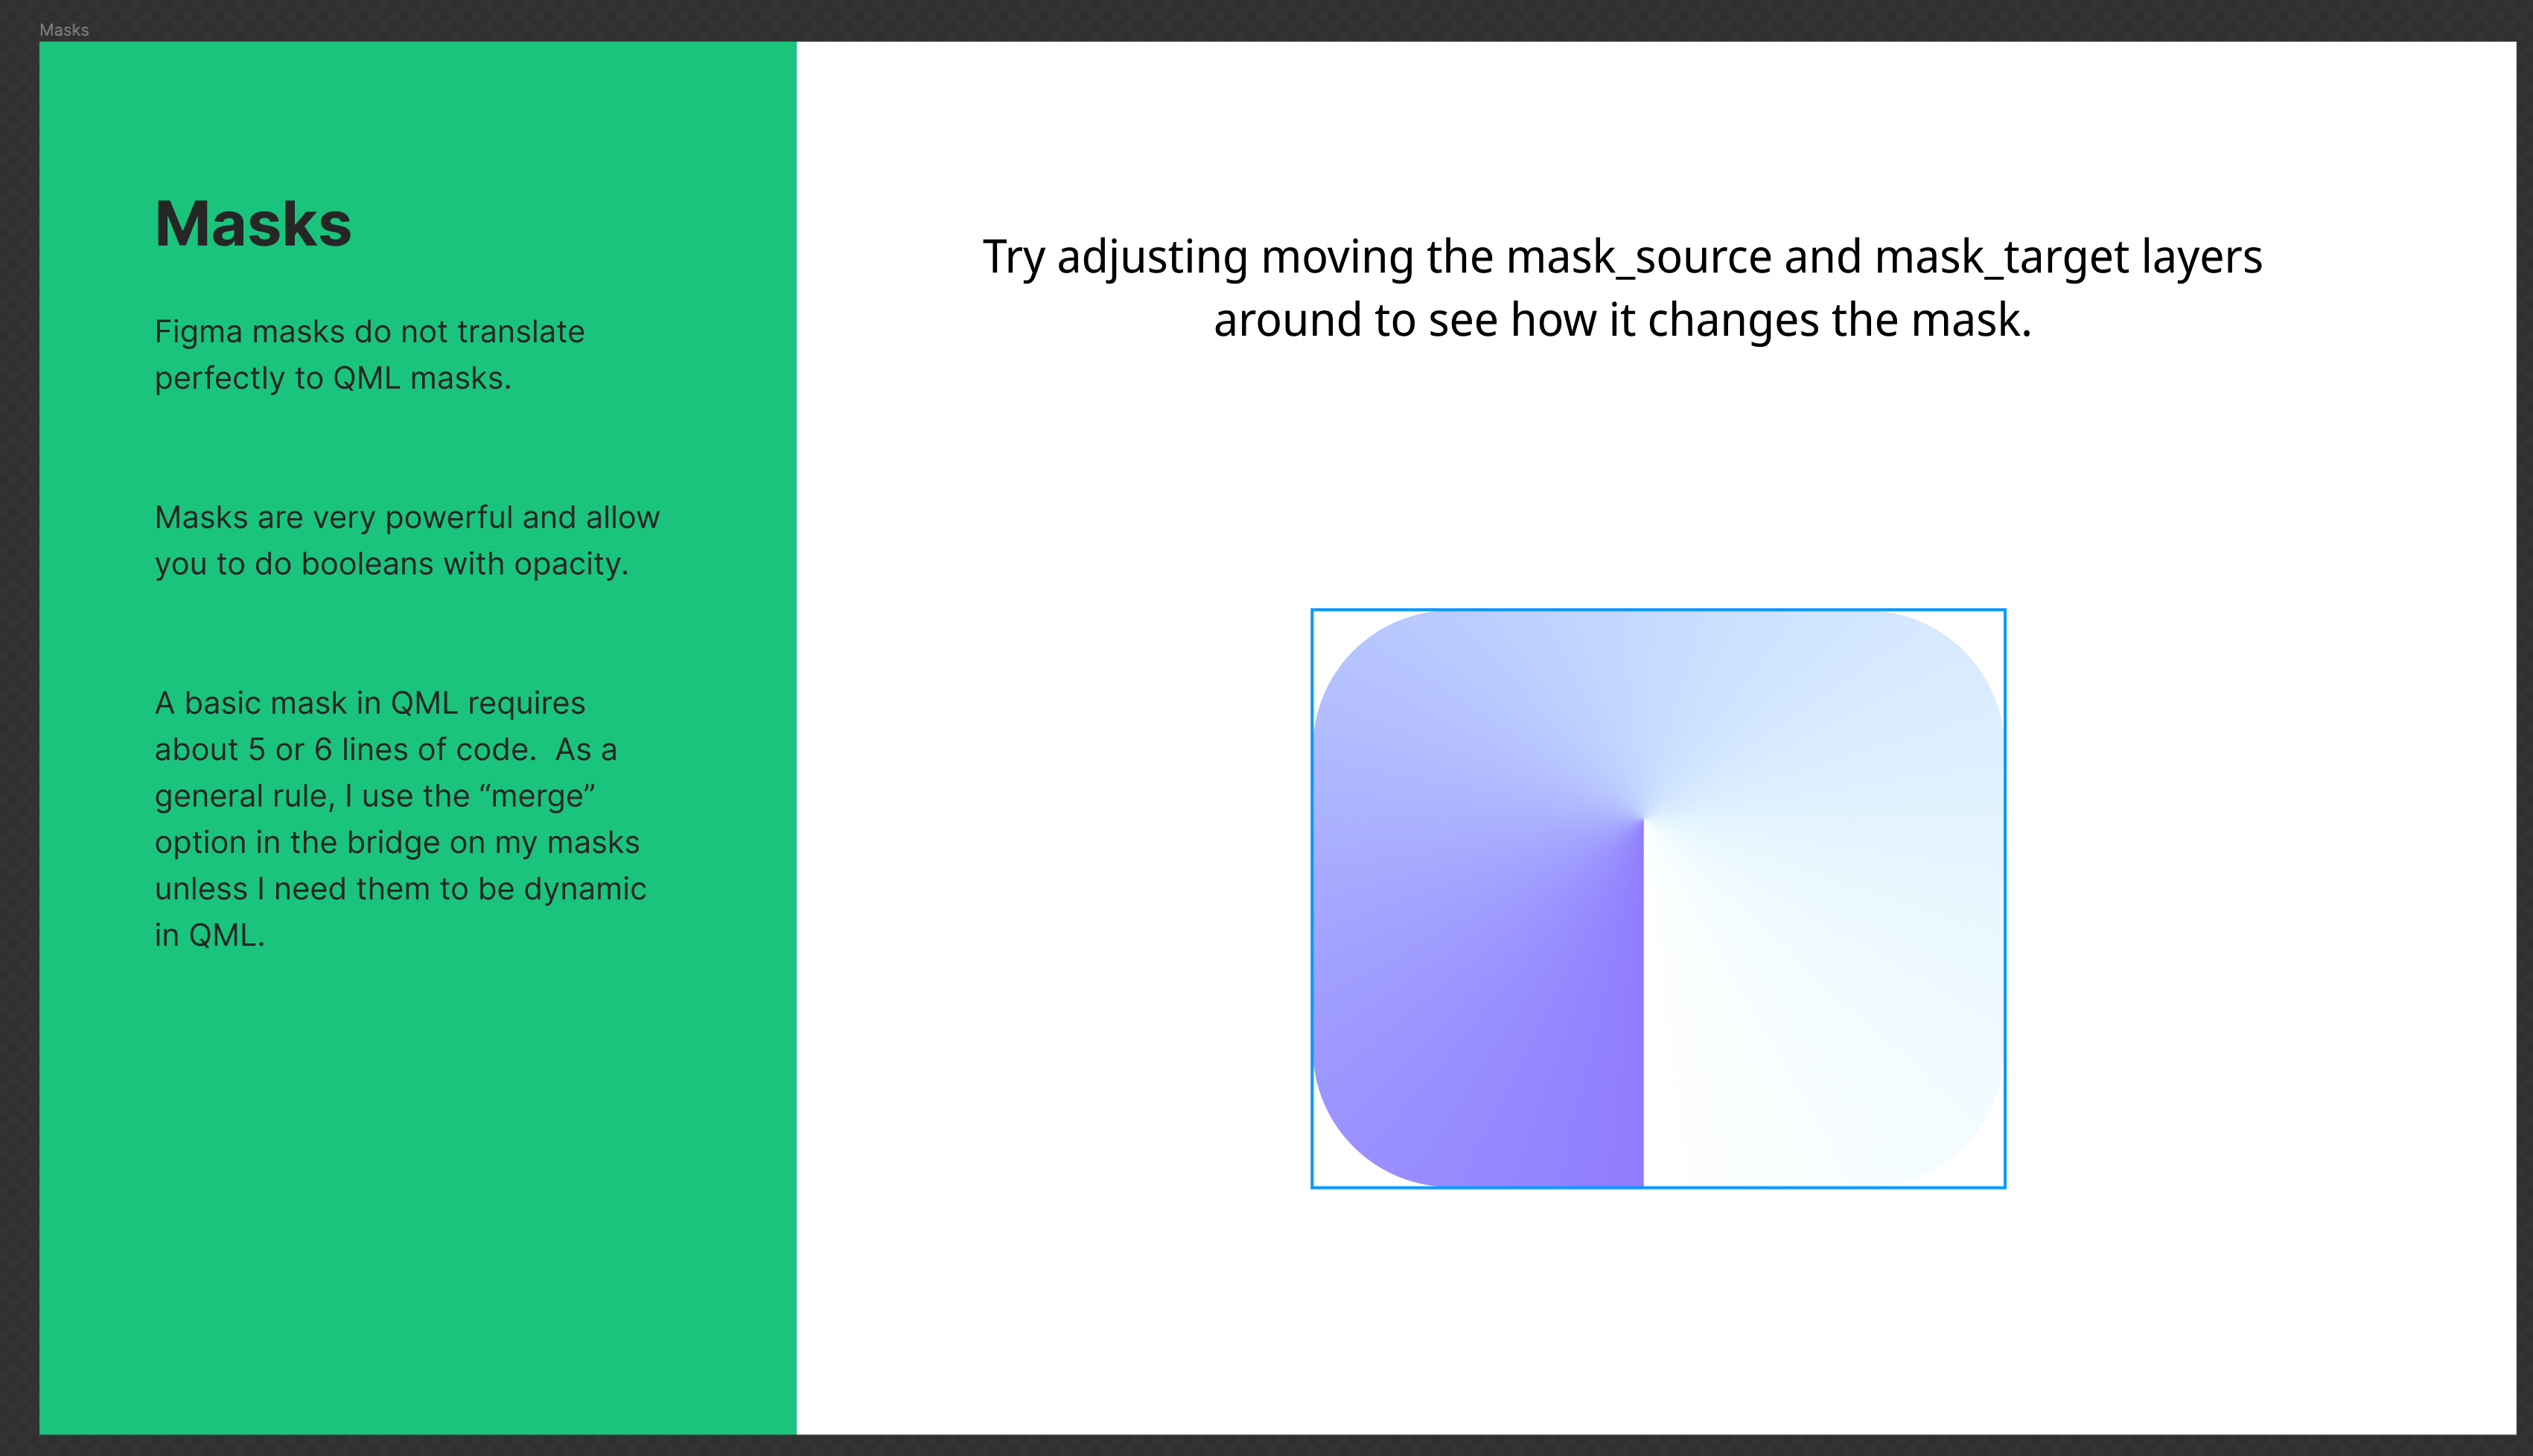This screenshot has height=1456, width=2533.
Task: Click the bottom-left corner of blue selection box
Action: point(1312,1187)
